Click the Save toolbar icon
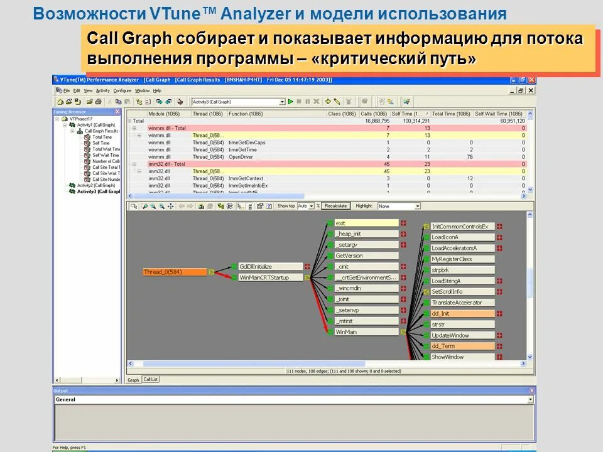The width and height of the screenshot is (603, 452). pos(78,102)
